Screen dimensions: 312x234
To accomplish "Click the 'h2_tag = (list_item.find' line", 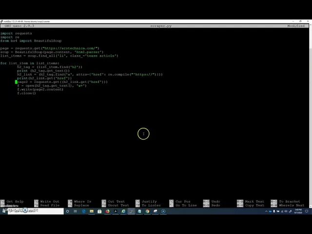I will [50, 67].
